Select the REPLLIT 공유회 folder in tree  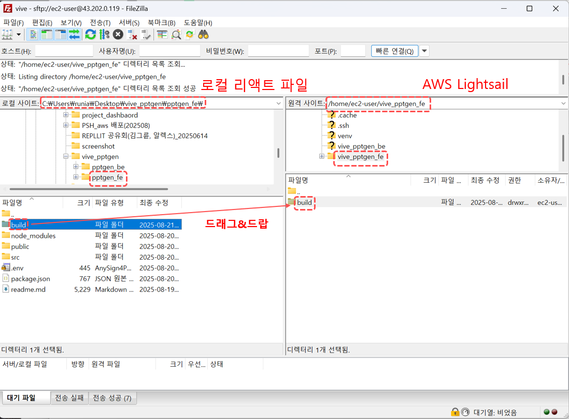(x=145, y=136)
